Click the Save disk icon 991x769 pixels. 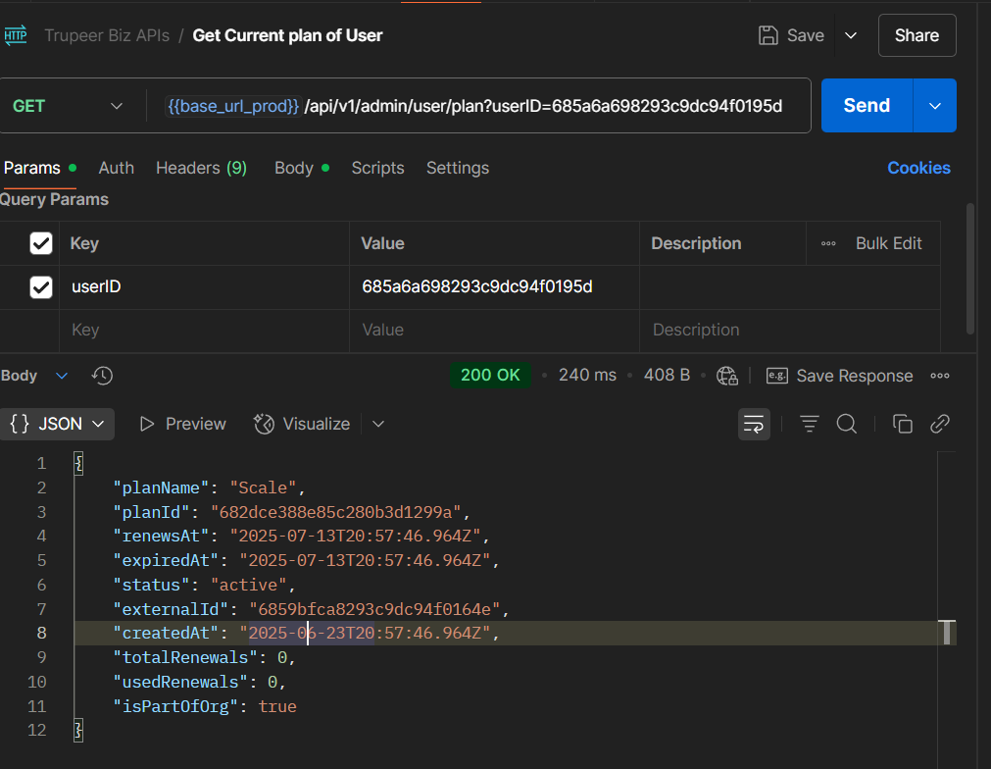[x=769, y=35]
